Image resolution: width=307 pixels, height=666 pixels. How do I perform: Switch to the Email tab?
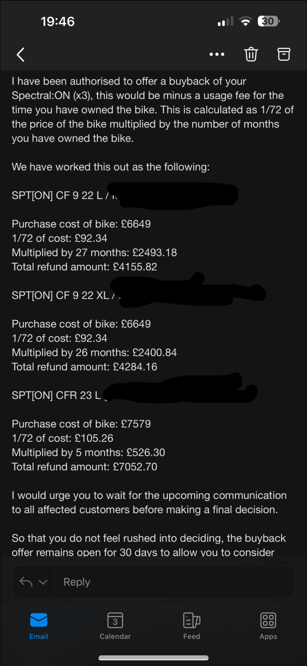click(x=39, y=626)
